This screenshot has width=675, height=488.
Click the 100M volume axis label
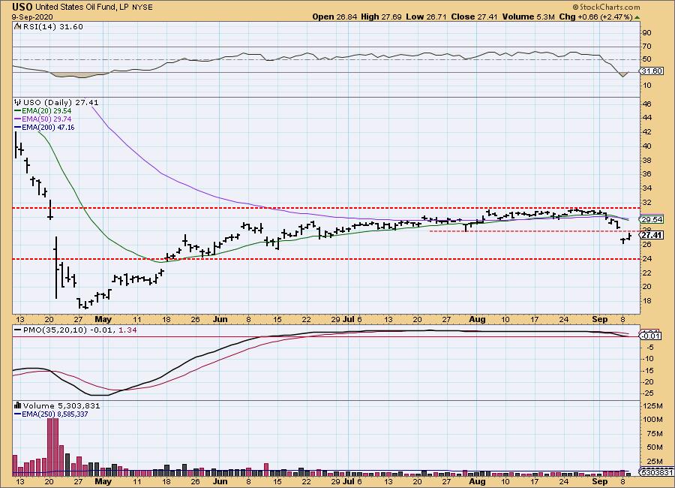(x=653, y=420)
